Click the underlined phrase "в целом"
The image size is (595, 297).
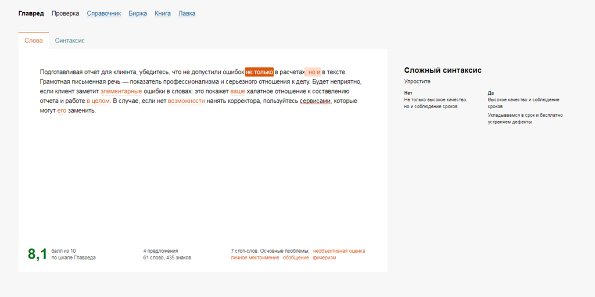click(98, 101)
